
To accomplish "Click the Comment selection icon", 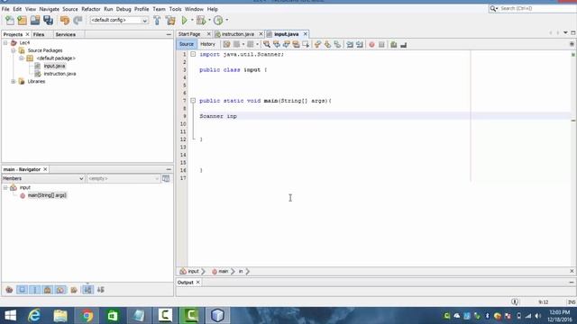I will coord(394,44).
